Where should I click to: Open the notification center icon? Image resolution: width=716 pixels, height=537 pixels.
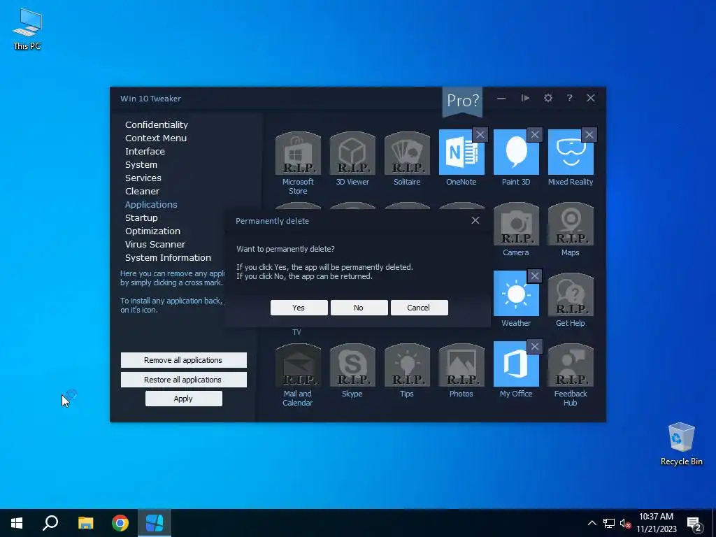pos(694,524)
